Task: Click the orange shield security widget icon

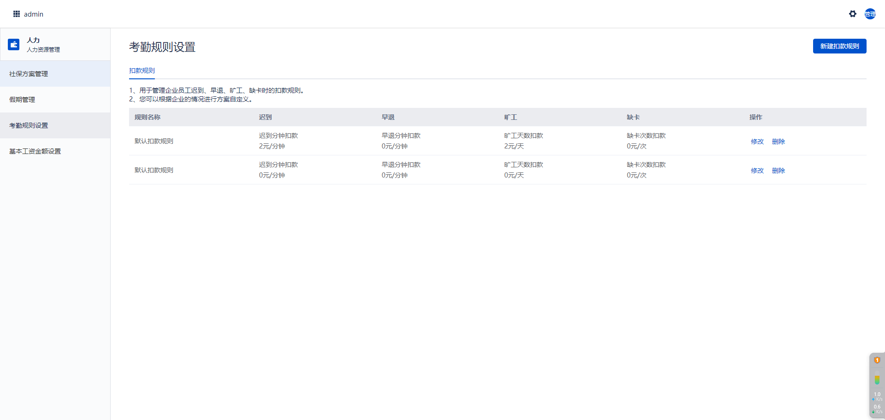Action: point(877,360)
